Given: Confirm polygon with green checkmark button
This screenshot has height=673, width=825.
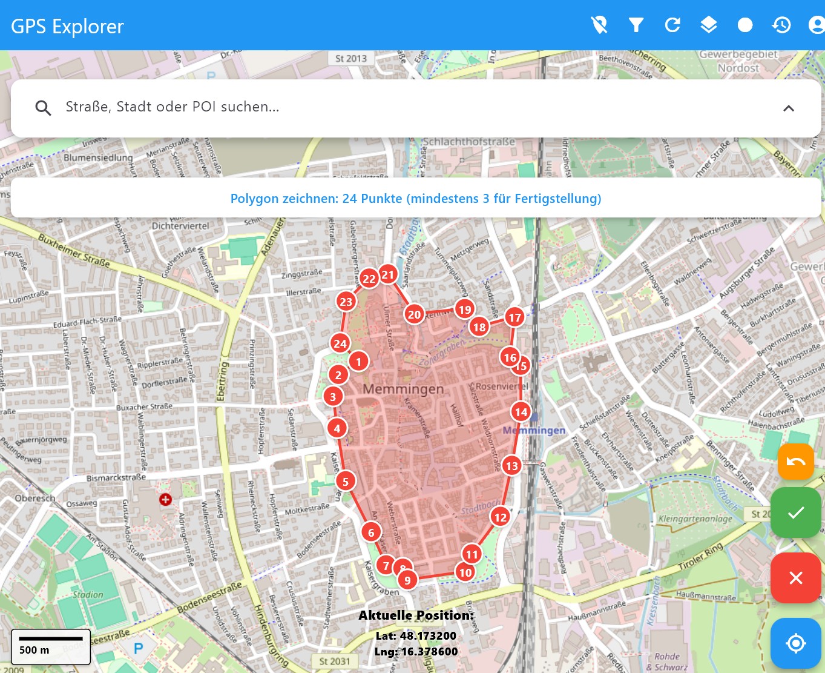Looking at the screenshot, I should coord(795,512).
